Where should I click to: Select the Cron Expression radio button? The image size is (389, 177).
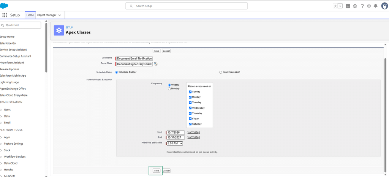(221, 73)
